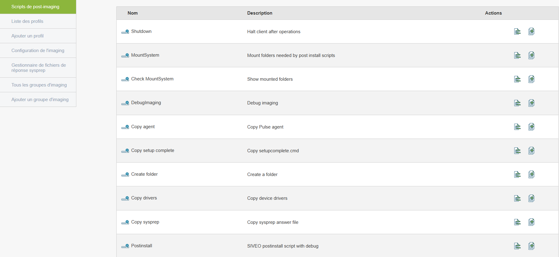This screenshot has width=559, height=257.
Task: Open the edit-script arrows icon for Shutdown
Action: coord(517,32)
